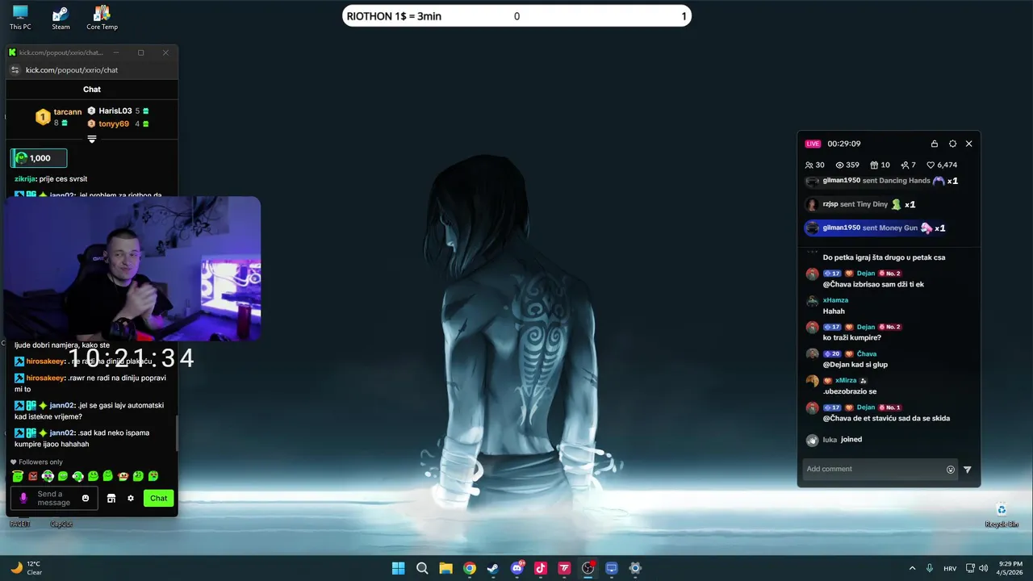Switch HRV keyboard language indicator
1033x581 pixels.
click(x=950, y=568)
